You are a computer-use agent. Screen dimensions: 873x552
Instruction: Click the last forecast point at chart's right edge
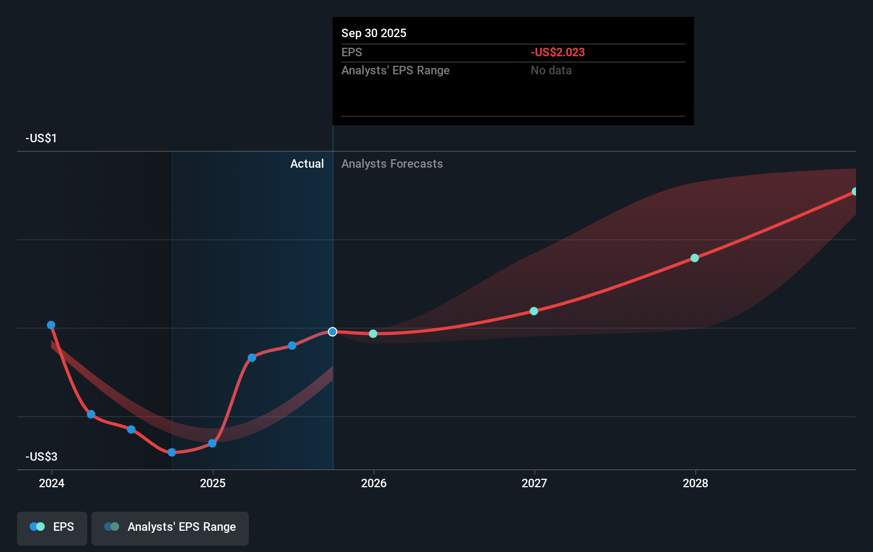(x=854, y=192)
